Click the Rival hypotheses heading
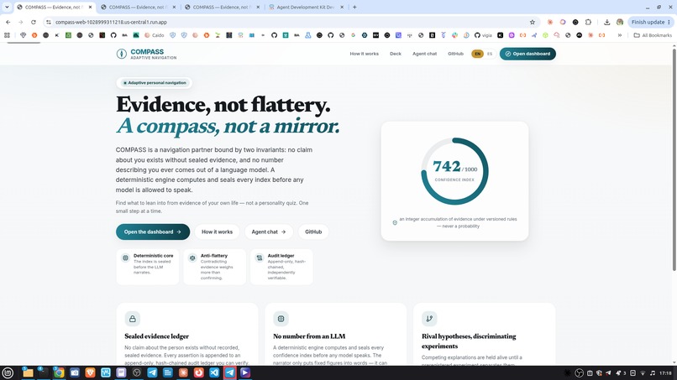The height and width of the screenshot is (380, 677). 469,341
